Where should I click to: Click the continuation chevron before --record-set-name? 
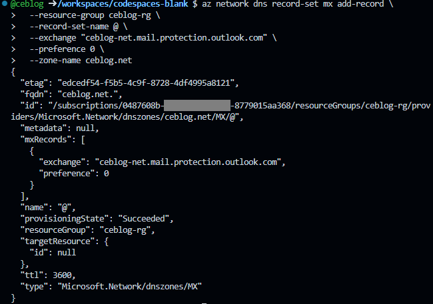[x=13, y=27]
